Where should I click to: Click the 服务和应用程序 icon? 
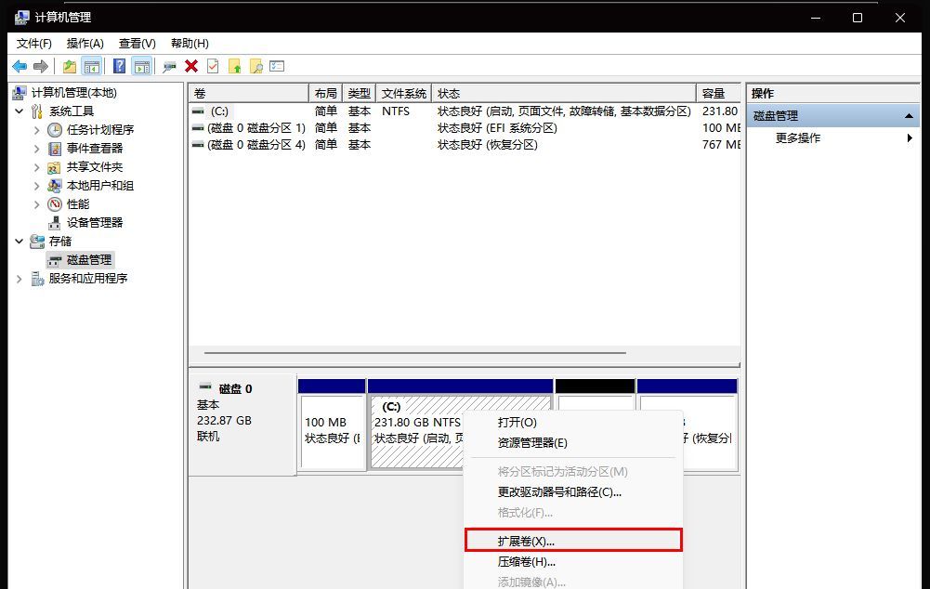click(37, 279)
